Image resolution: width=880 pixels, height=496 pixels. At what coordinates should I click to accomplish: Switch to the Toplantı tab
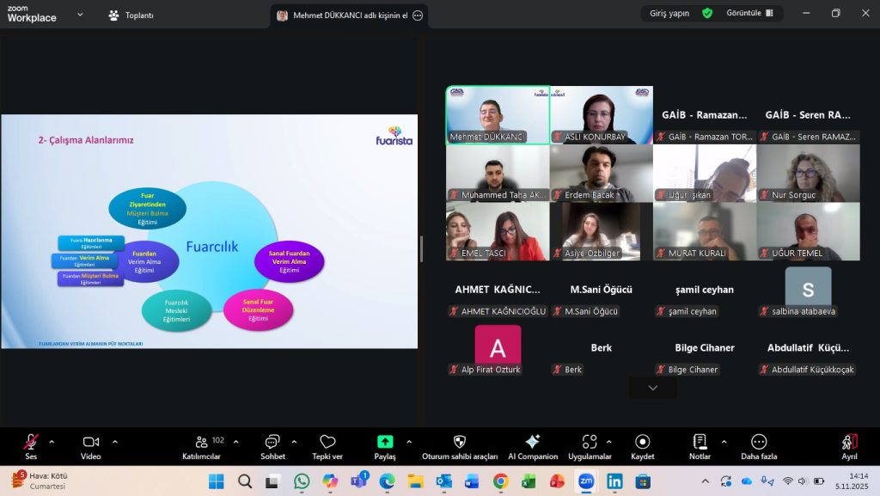(131, 15)
